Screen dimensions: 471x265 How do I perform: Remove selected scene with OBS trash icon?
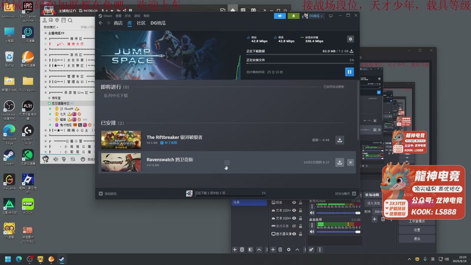[x=242, y=250]
